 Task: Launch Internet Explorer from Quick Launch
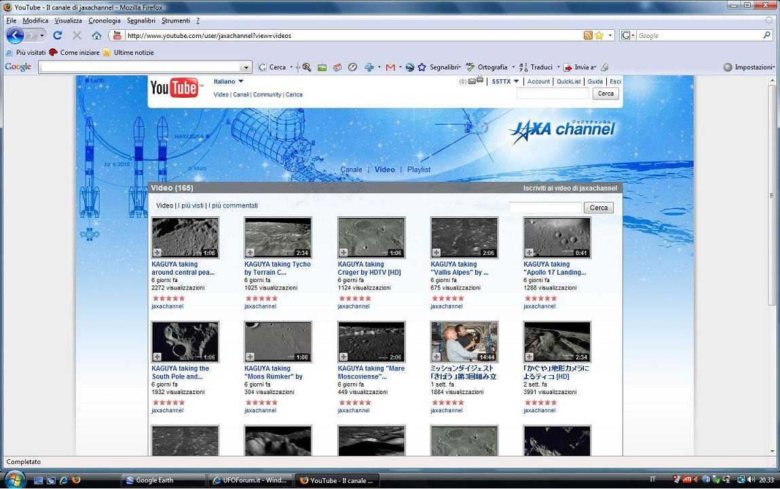[64, 480]
